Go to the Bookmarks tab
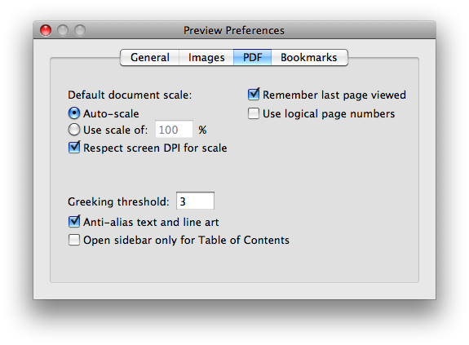Viewport: 469px width, 345px height. coord(309,57)
